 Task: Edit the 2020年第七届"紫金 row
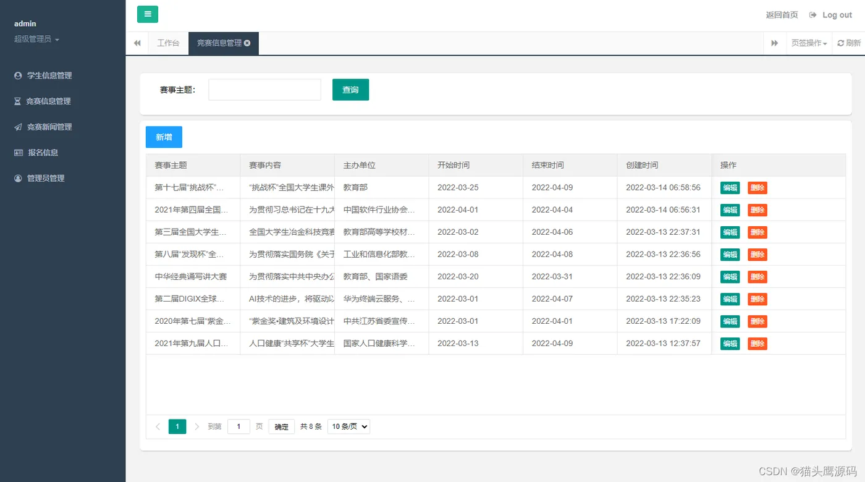[x=730, y=321]
